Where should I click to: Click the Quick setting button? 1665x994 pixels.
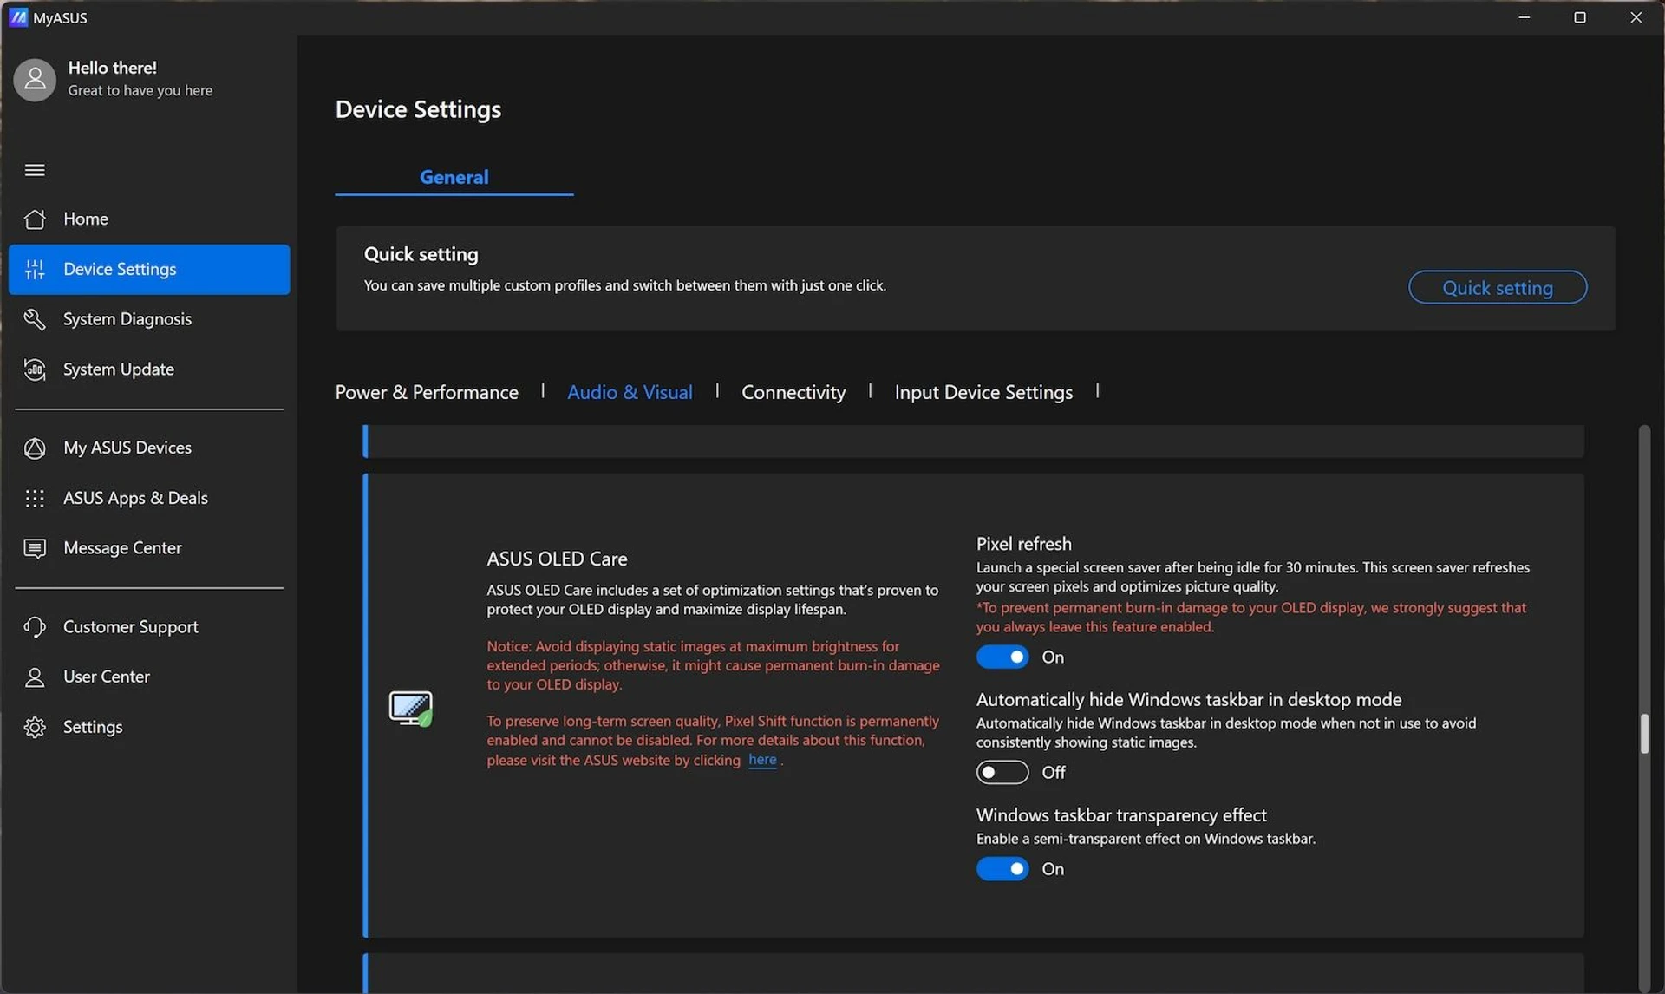point(1498,288)
